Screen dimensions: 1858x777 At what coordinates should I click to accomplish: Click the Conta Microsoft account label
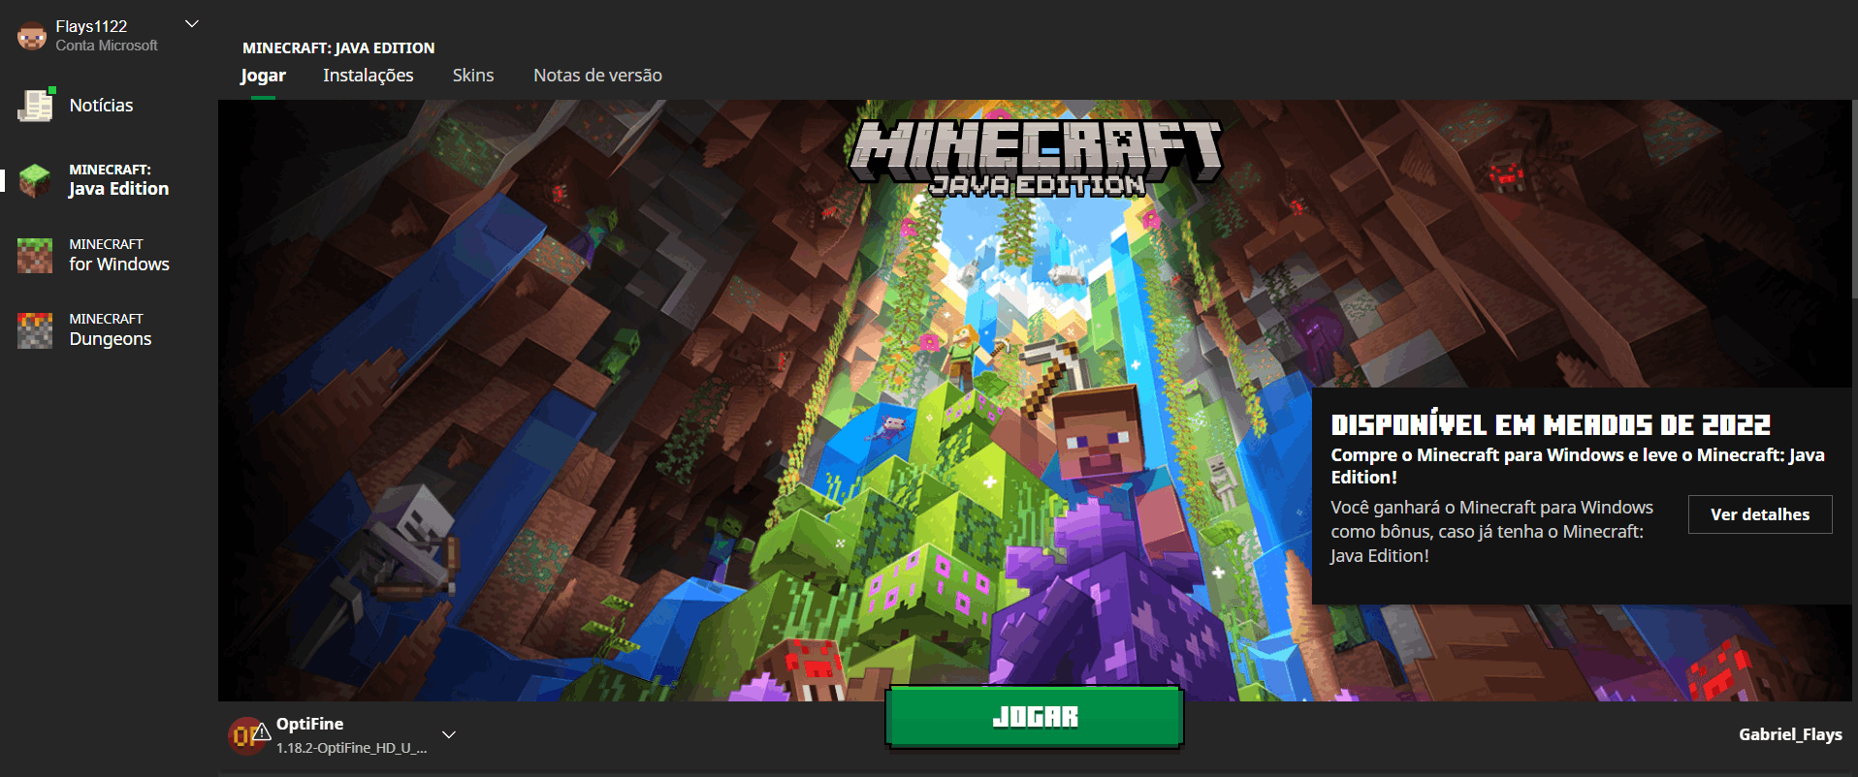pos(107,46)
